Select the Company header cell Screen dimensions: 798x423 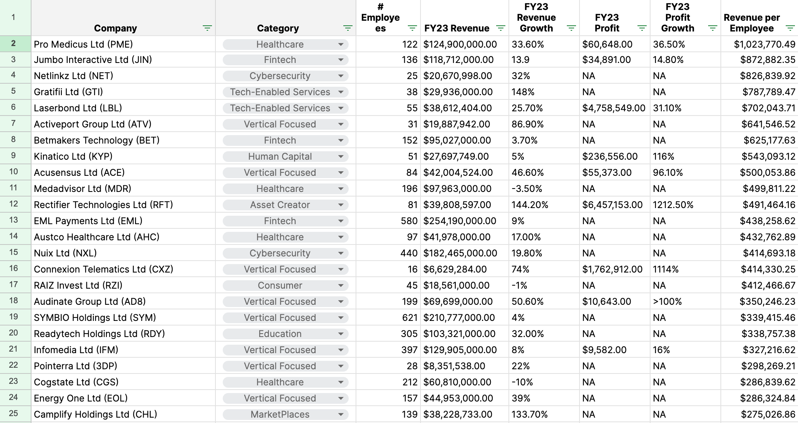[123, 18]
